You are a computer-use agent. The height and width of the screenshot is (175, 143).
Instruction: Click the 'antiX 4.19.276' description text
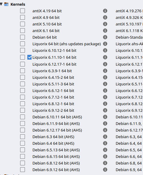[x=129, y=11]
